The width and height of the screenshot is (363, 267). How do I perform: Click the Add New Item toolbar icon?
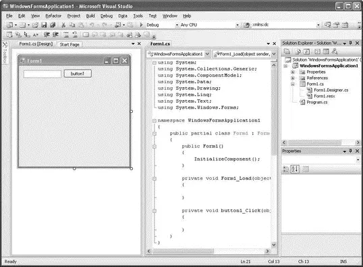click(22, 25)
